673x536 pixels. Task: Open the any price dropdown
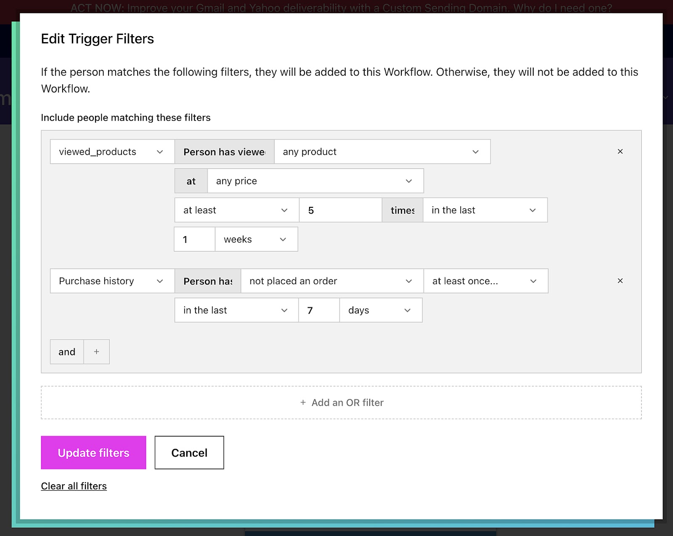tap(315, 181)
